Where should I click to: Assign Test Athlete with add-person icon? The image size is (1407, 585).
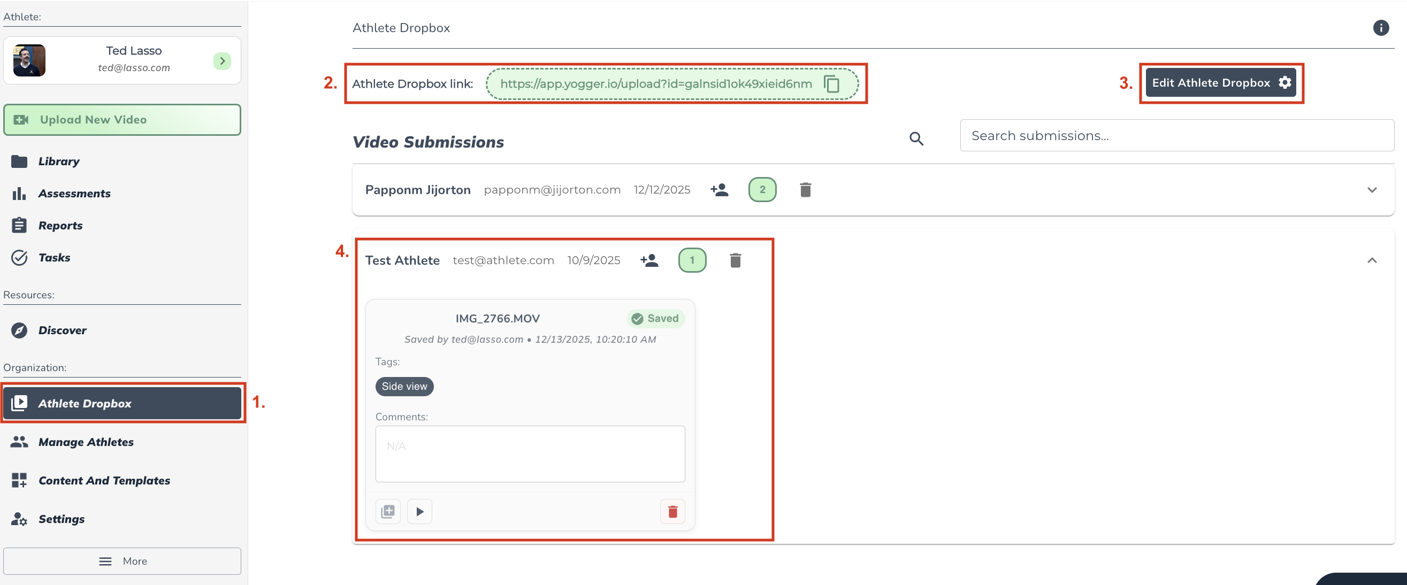click(x=649, y=260)
